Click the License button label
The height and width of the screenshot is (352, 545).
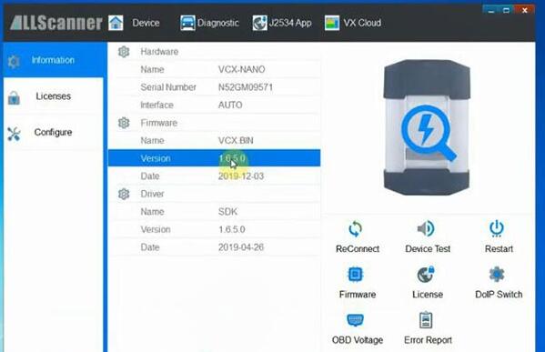coord(428,295)
